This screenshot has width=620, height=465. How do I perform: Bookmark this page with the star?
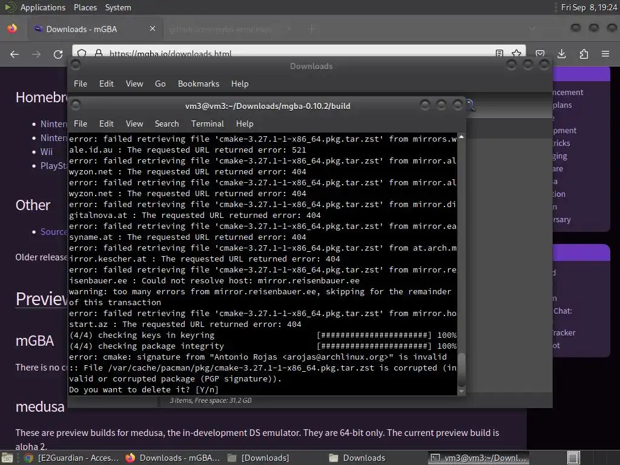[x=516, y=53]
